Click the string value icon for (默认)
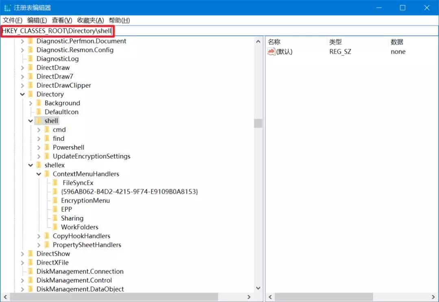The image size is (439, 302). [x=271, y=52]
